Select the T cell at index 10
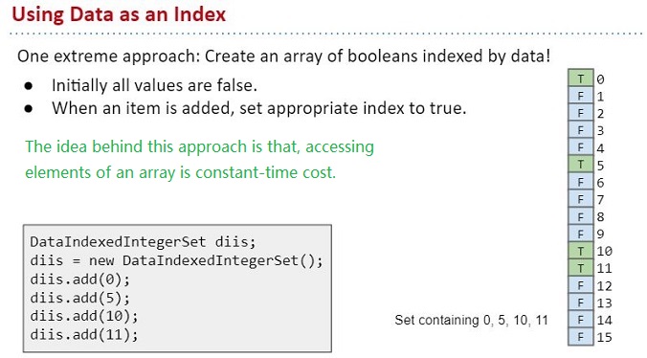 point(581,251)
